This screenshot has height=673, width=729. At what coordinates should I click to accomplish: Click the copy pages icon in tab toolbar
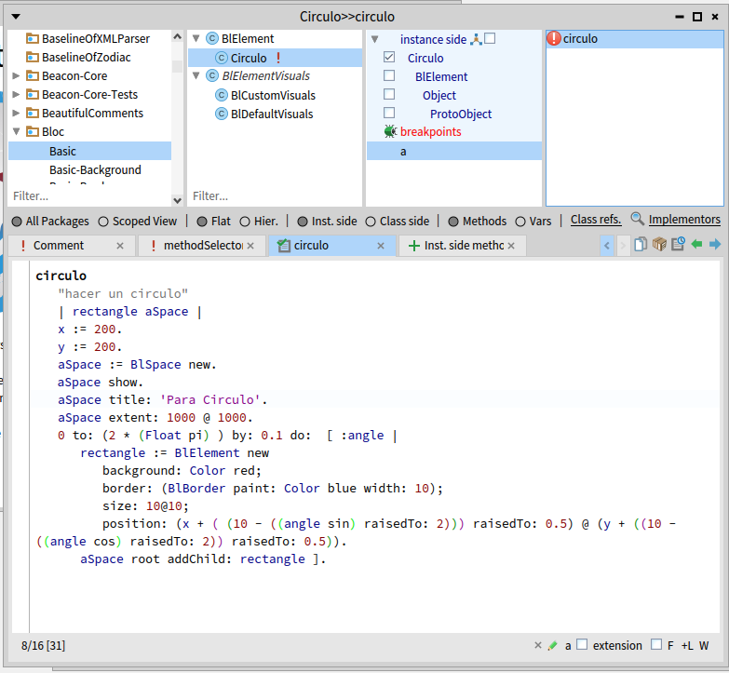(x=641, y=245)
